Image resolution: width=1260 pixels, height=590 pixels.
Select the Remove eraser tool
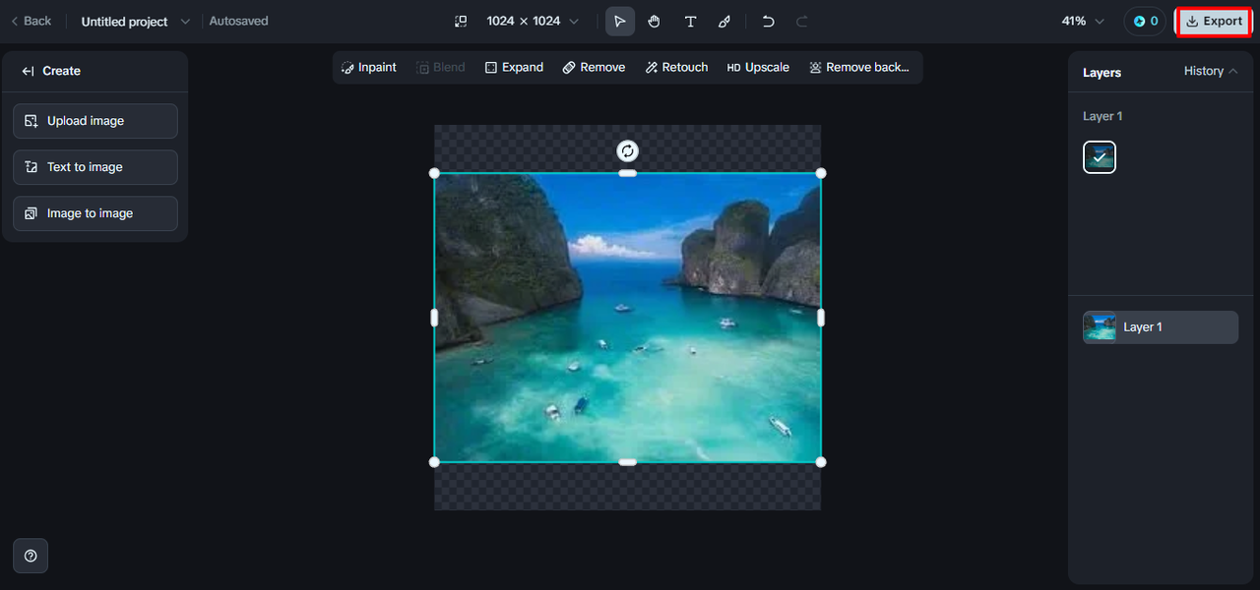594,67
